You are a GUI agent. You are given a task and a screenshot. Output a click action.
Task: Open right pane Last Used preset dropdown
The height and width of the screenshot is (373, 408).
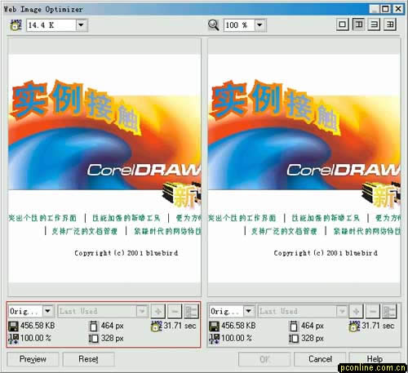(x=342, y=311)
